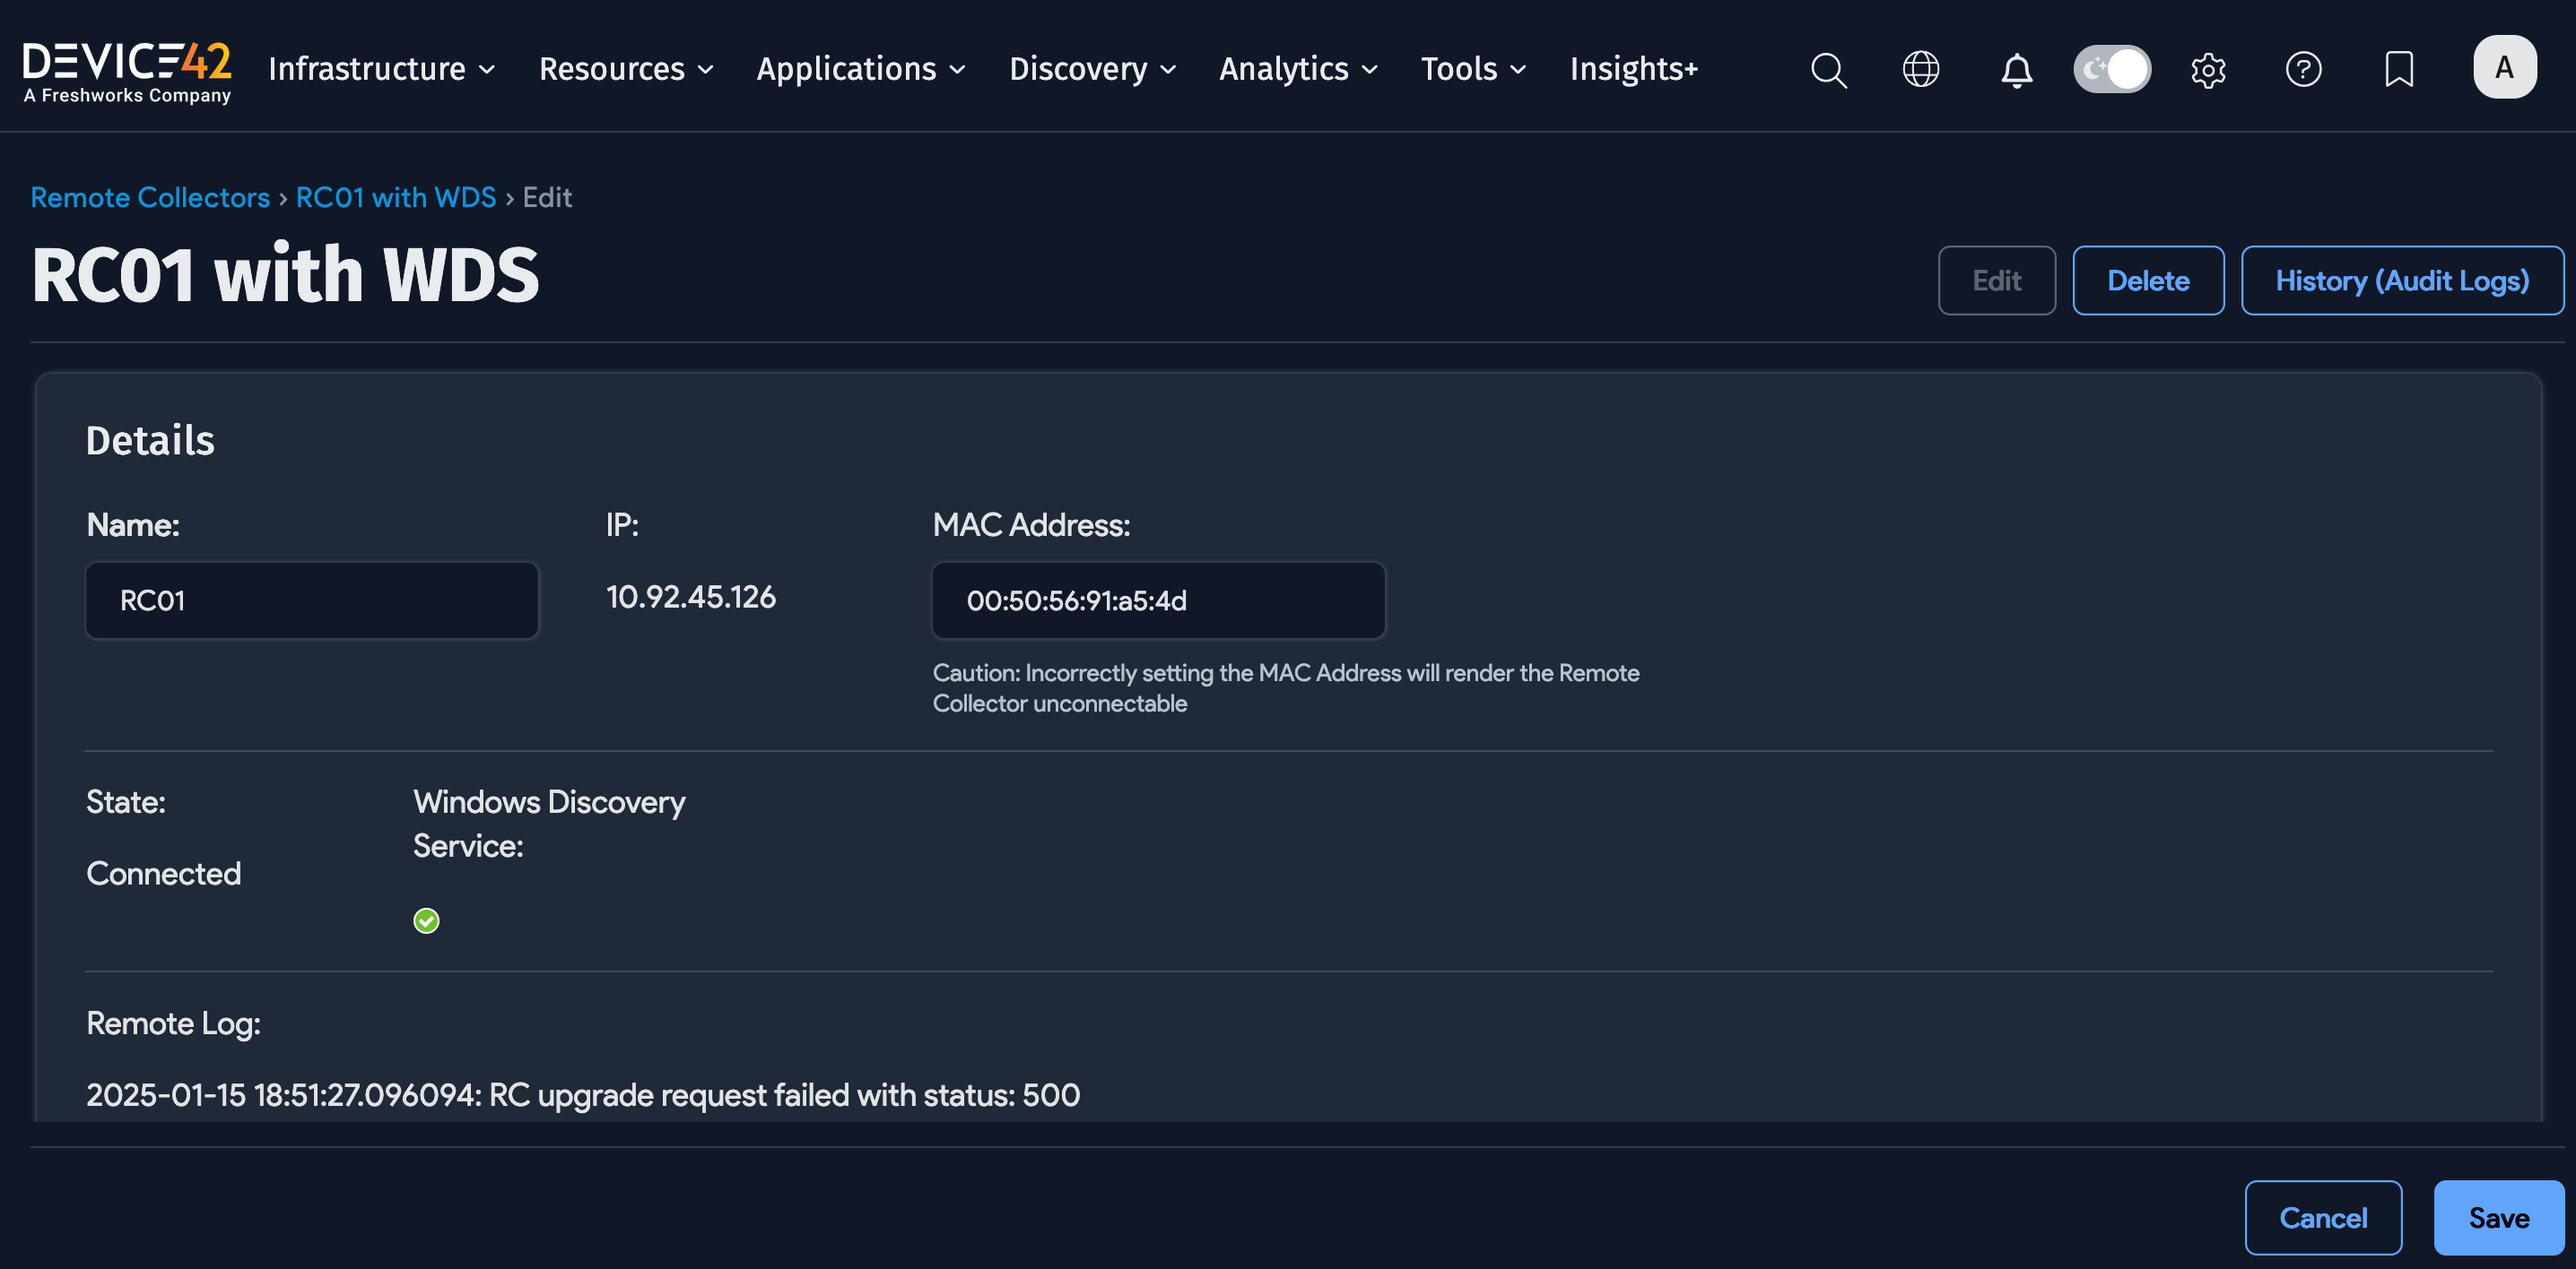Click the help question mark icon
Viewport: 2576px width, 1269px height.
(x=2303, y=69)
